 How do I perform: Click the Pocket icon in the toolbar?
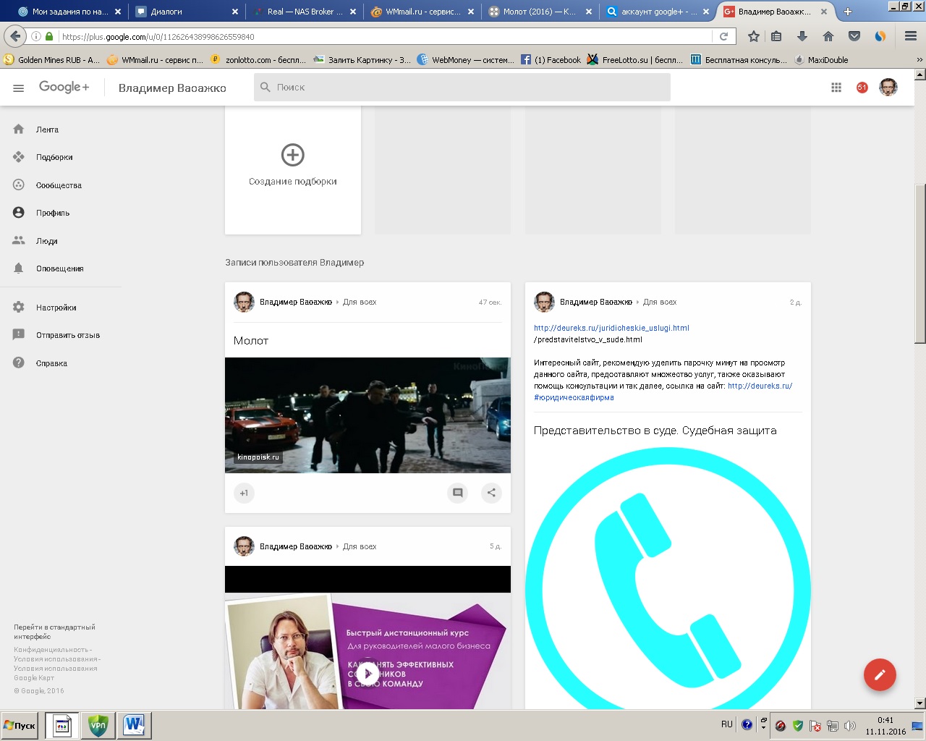click(x=854, y=36)
